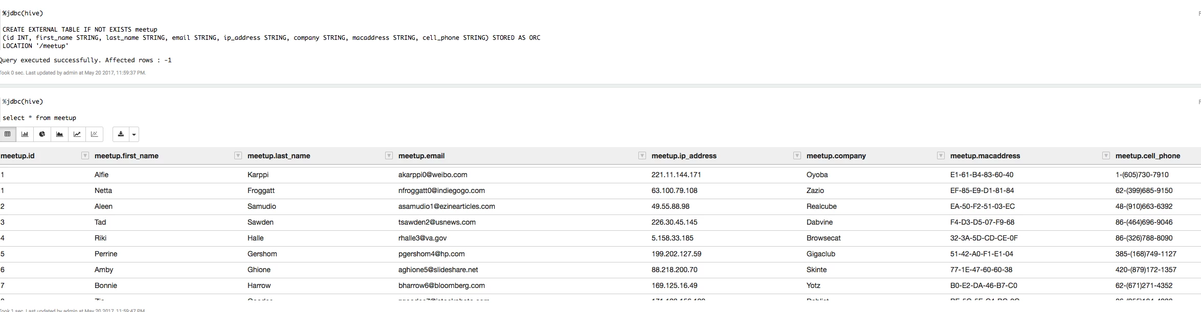This screenshot has height=312, width=1201.
Task: Show results as a line chart
Action: point(77,134)
